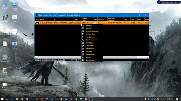Click the blue Information icon
Screen dimensions: 181x101
(83, 49)
